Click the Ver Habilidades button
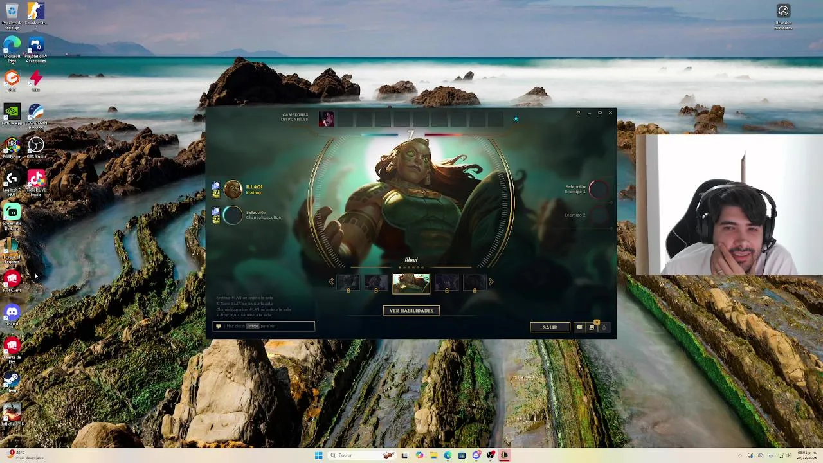Screen dimensions: 823x463 point(411,311)
